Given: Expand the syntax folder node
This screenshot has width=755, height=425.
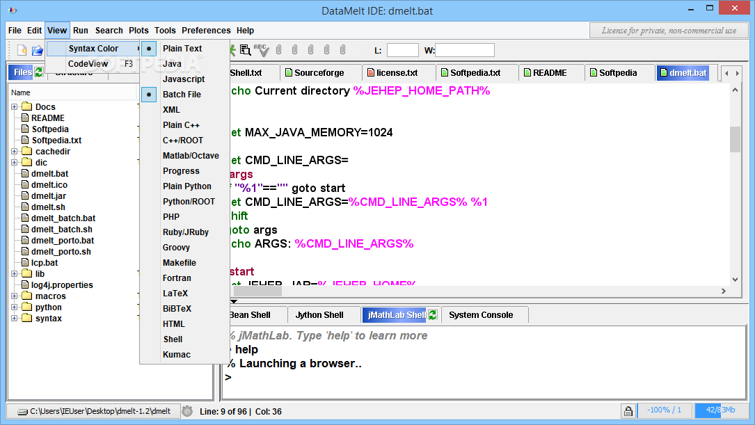Looking at the screenshot, I should (15, 318).
